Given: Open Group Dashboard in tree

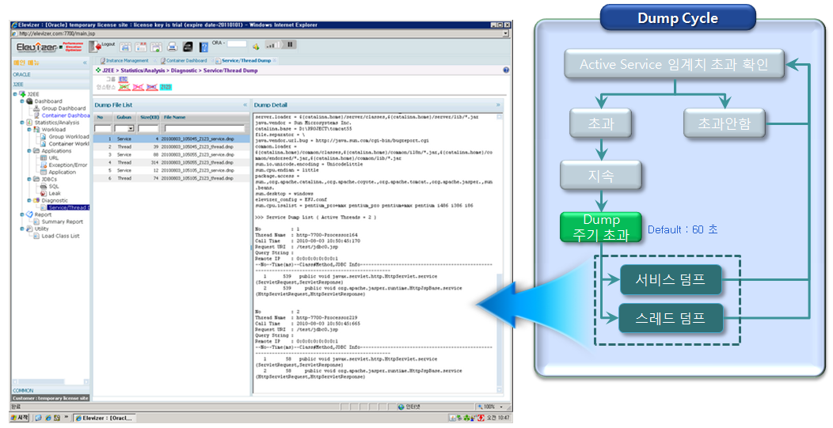Looking at the screenshot, I should coord(64,108).
